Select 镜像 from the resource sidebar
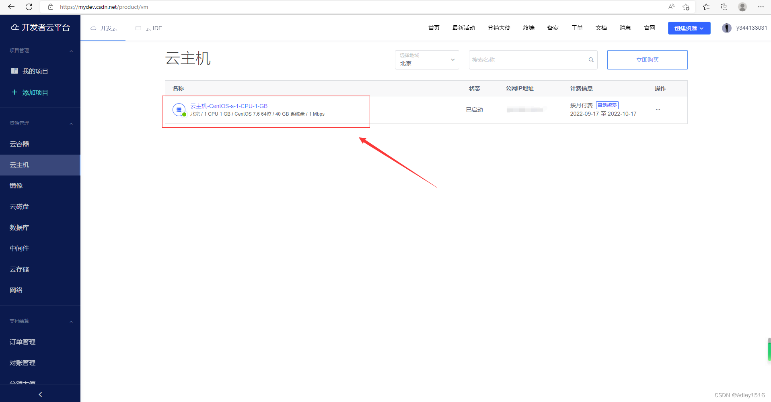This screenshot has width=771, height=402. 16,185
